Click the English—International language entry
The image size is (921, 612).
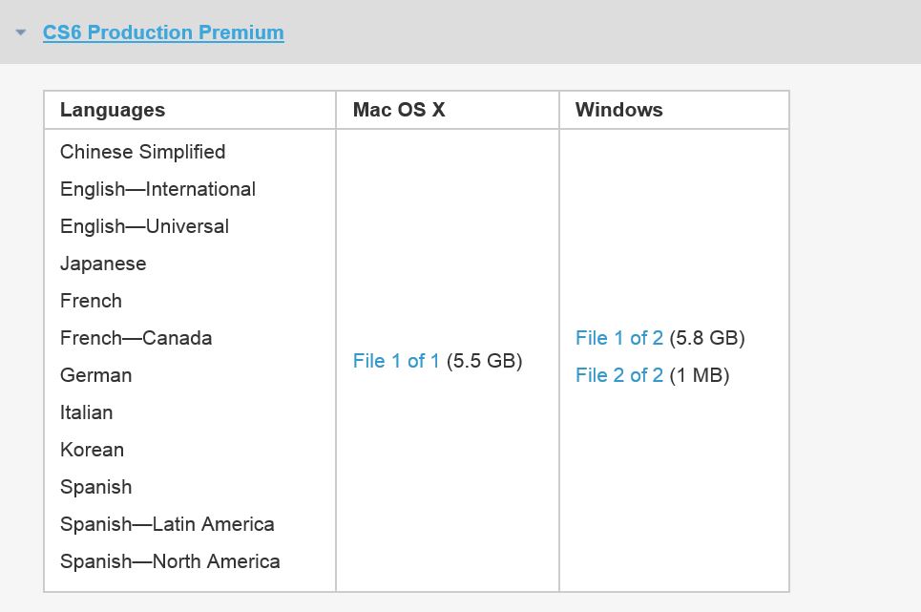pos(157,189)
